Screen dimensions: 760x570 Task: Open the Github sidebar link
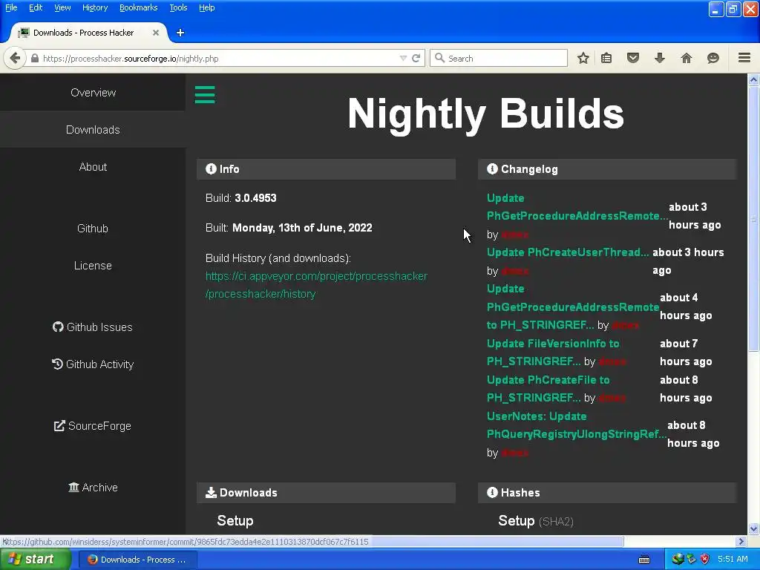click(x=93, y=229)
